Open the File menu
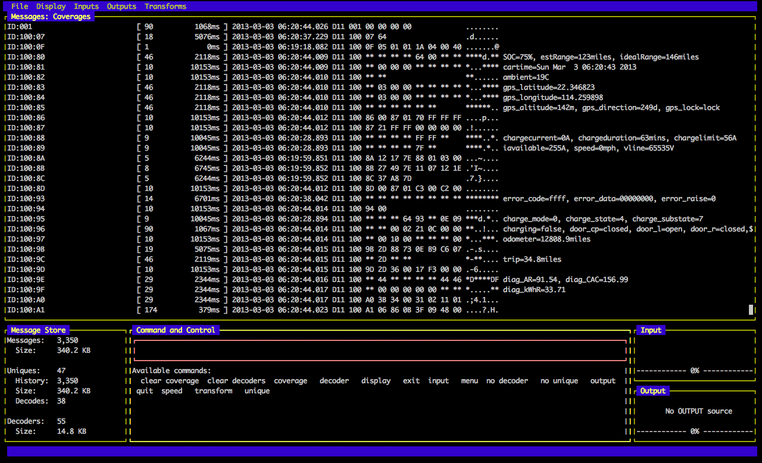The height and width of the screenshot is (463, 762). pyautogui.click(x=20, y=7)
